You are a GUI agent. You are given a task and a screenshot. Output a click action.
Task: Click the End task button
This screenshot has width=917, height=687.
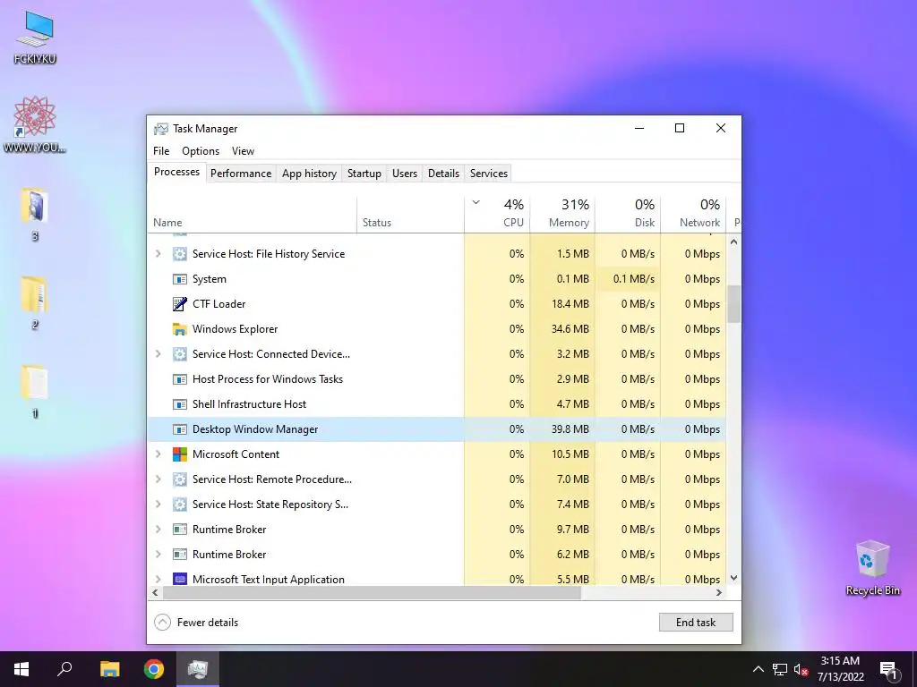(696, 623)
